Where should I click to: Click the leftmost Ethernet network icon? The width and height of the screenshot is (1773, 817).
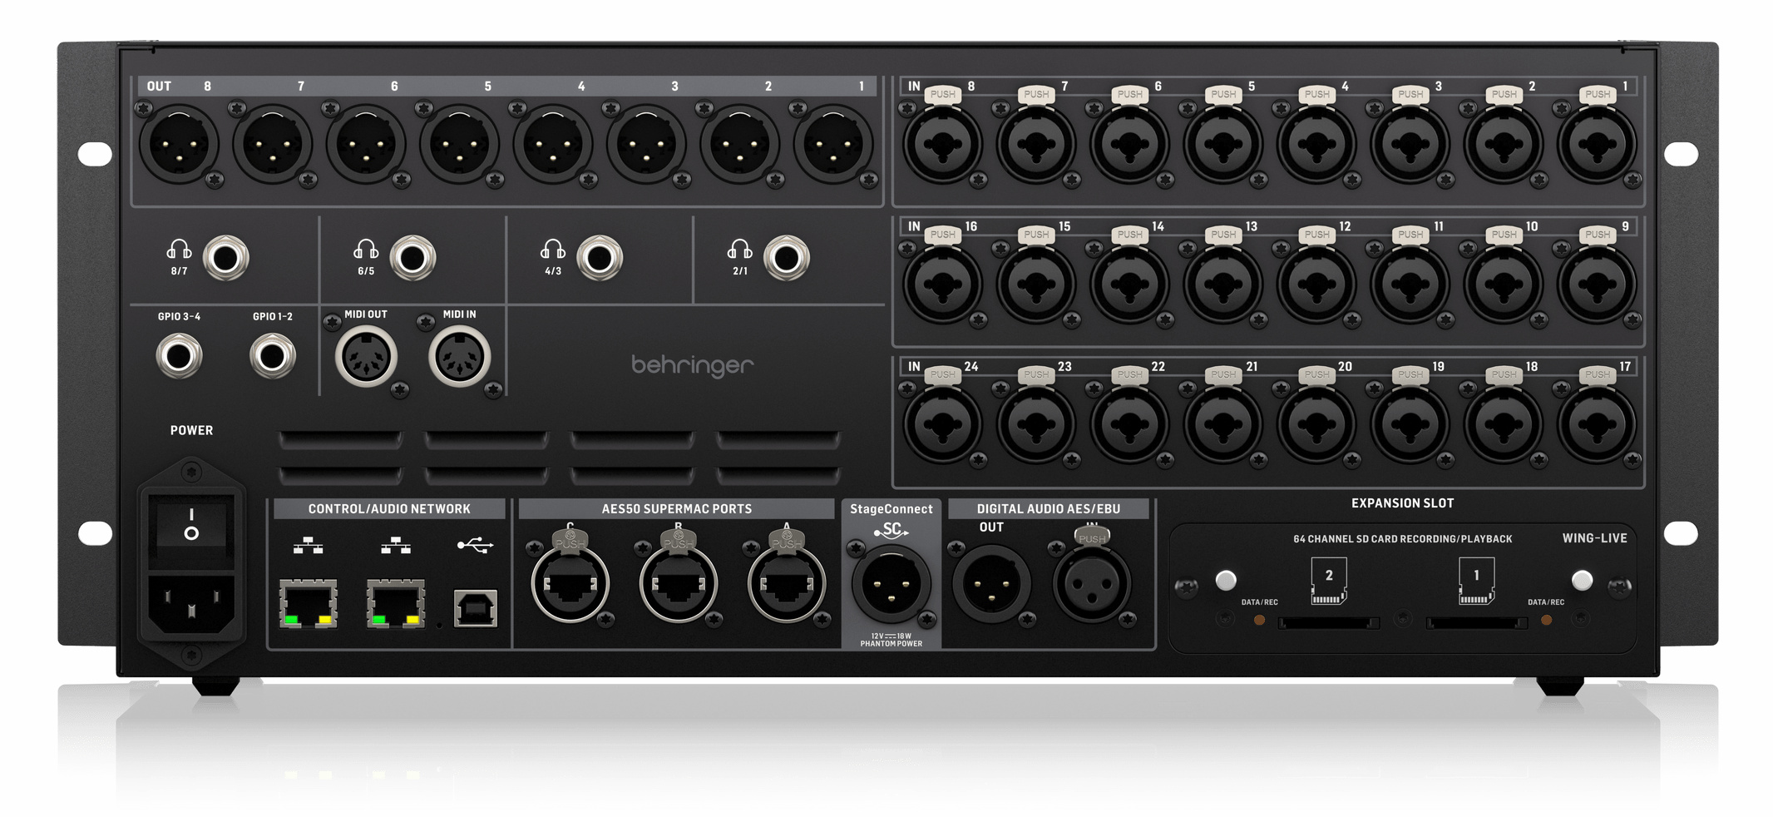pos(308,546)
